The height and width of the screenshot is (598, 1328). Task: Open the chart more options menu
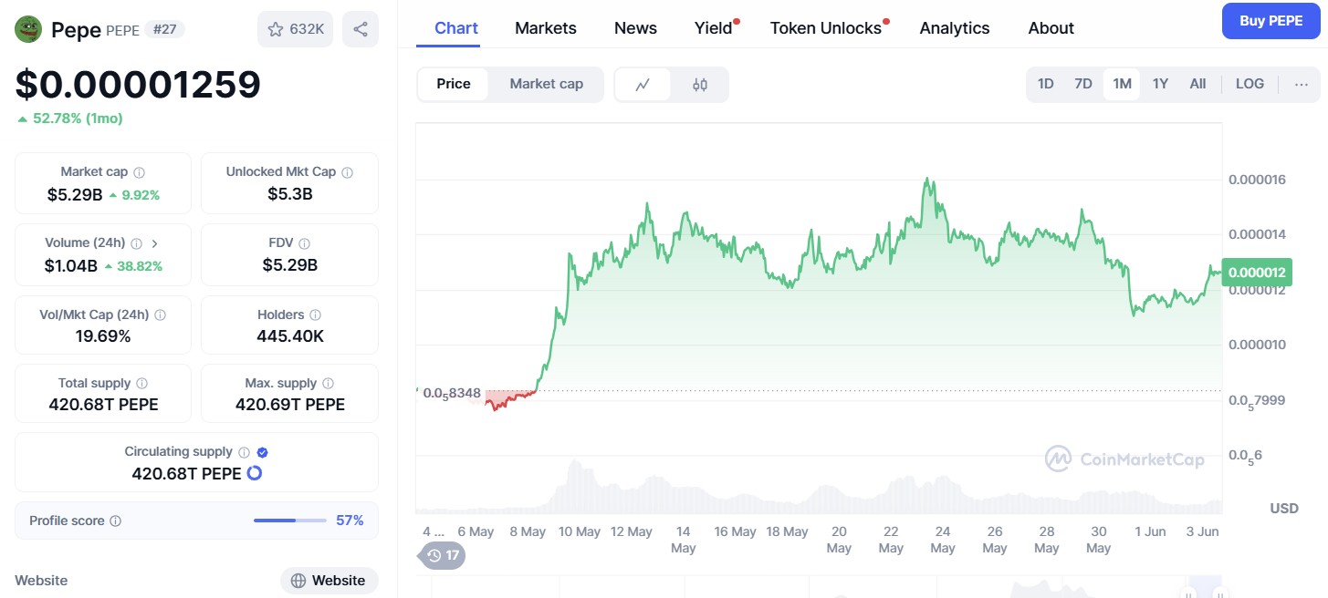click(1302, 85)
